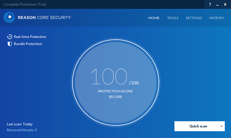Click the 'Last scan: Today' text
This screenshot has height=138, width=231.
pos(20,124)
